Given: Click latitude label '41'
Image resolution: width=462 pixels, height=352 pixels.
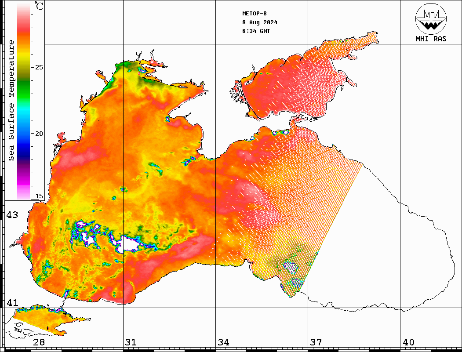Looking at the screenshot, I should click(12, 303).
